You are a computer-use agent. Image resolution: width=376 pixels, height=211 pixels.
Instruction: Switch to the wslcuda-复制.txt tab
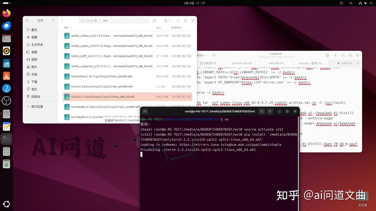point(310,63)
